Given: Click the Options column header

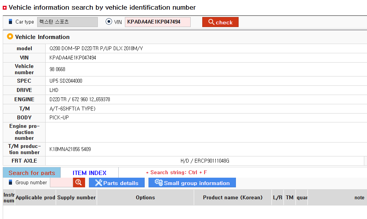Looking at the screenshot, I should pos(145,197).
